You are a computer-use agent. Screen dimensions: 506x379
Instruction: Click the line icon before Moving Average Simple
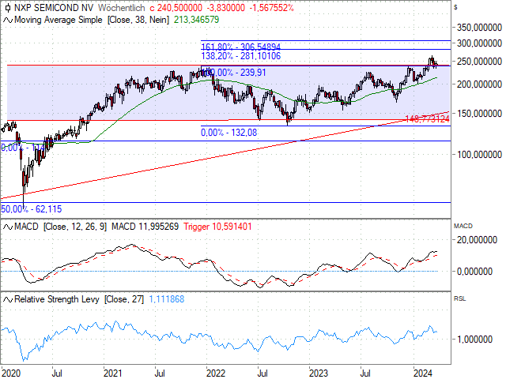pos(8,21)
